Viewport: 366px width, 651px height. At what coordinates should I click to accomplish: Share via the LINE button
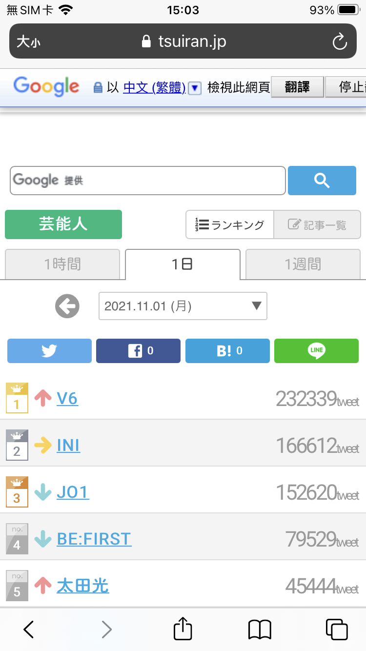pos(316,351)
